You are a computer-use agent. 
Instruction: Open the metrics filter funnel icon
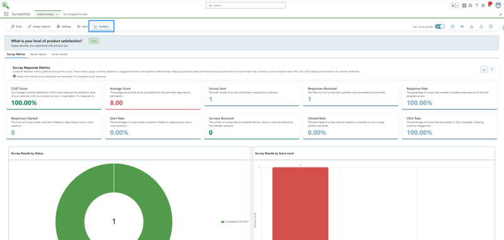click(x=492, y=69)
